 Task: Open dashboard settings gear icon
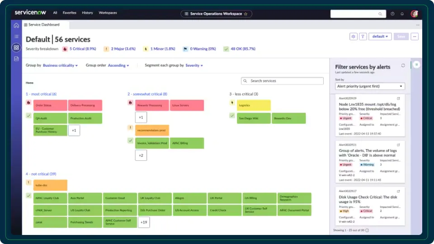354,37
